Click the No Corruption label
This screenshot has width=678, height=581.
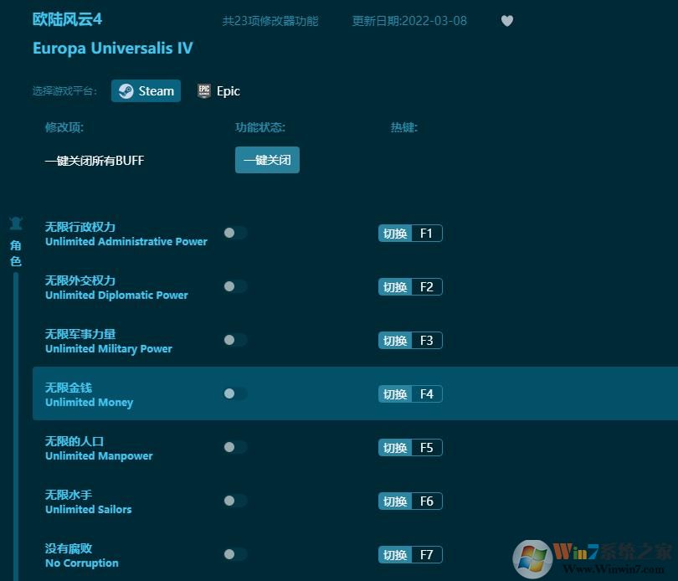[82, 563]
